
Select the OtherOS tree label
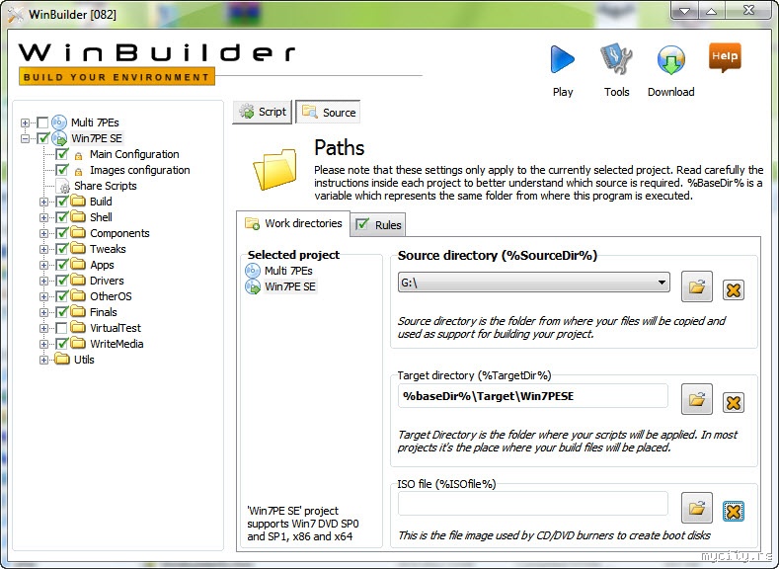pyautogui.click(x=111, y=296)
